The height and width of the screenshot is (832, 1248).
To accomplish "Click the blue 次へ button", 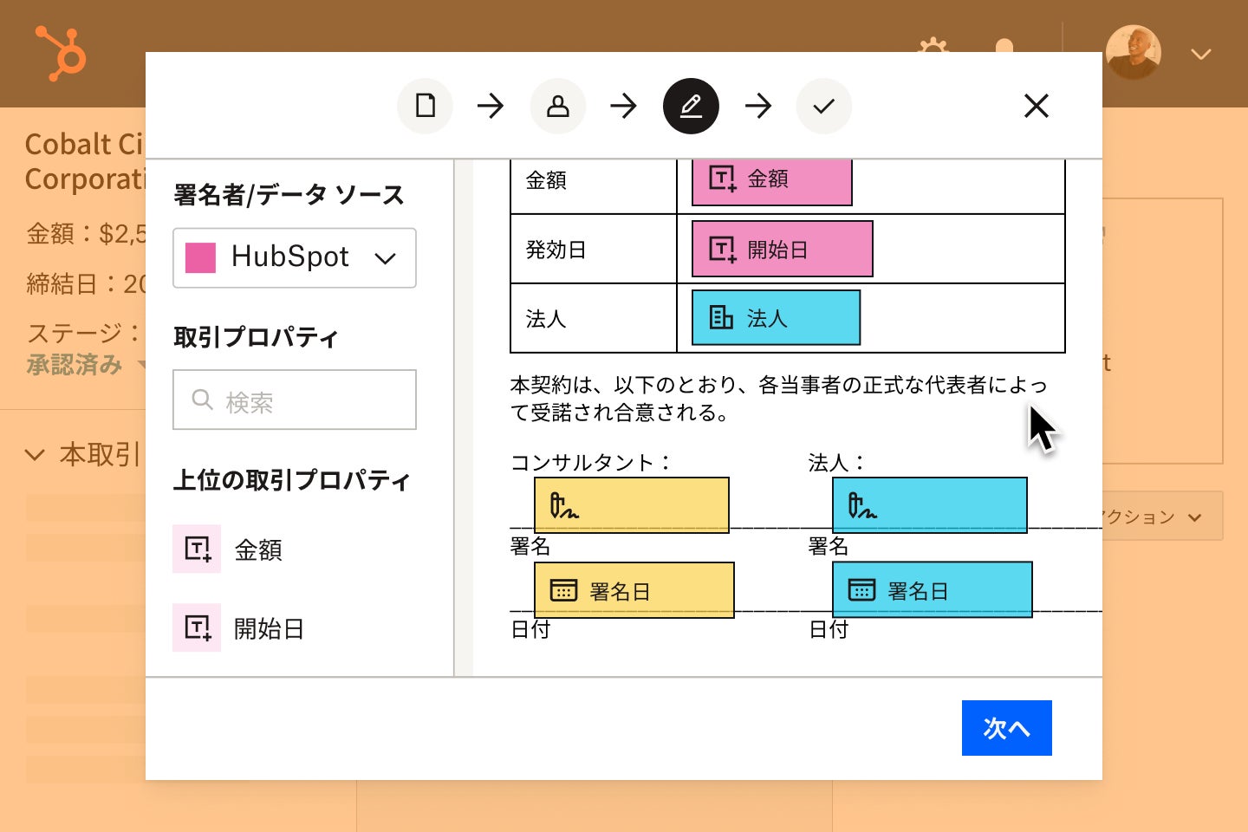I will (1007, 728).
